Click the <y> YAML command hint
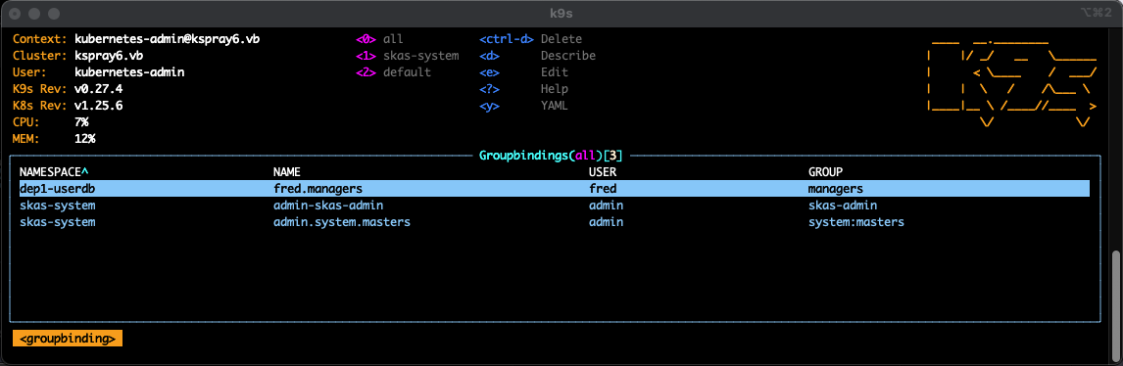The width and height of the screenshot is (1123, 366). [x=523, y=106]
